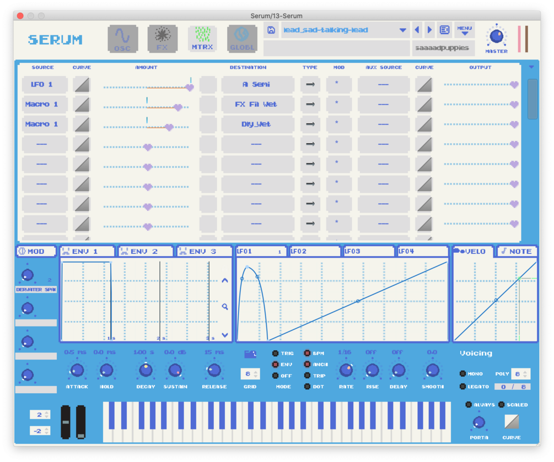This screenshot has height=462, width=554.
Task: Click the envelope scroll-up chevron
Action: pyautogui.click(x=225, y=281)
